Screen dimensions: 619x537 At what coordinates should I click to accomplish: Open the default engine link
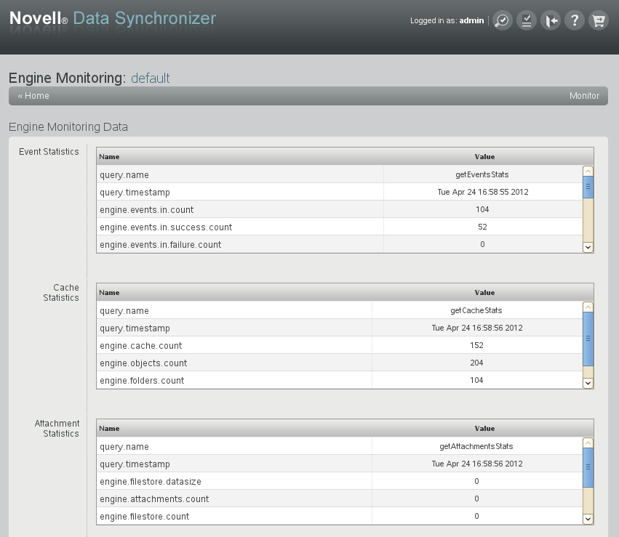[x=151, y=78]
